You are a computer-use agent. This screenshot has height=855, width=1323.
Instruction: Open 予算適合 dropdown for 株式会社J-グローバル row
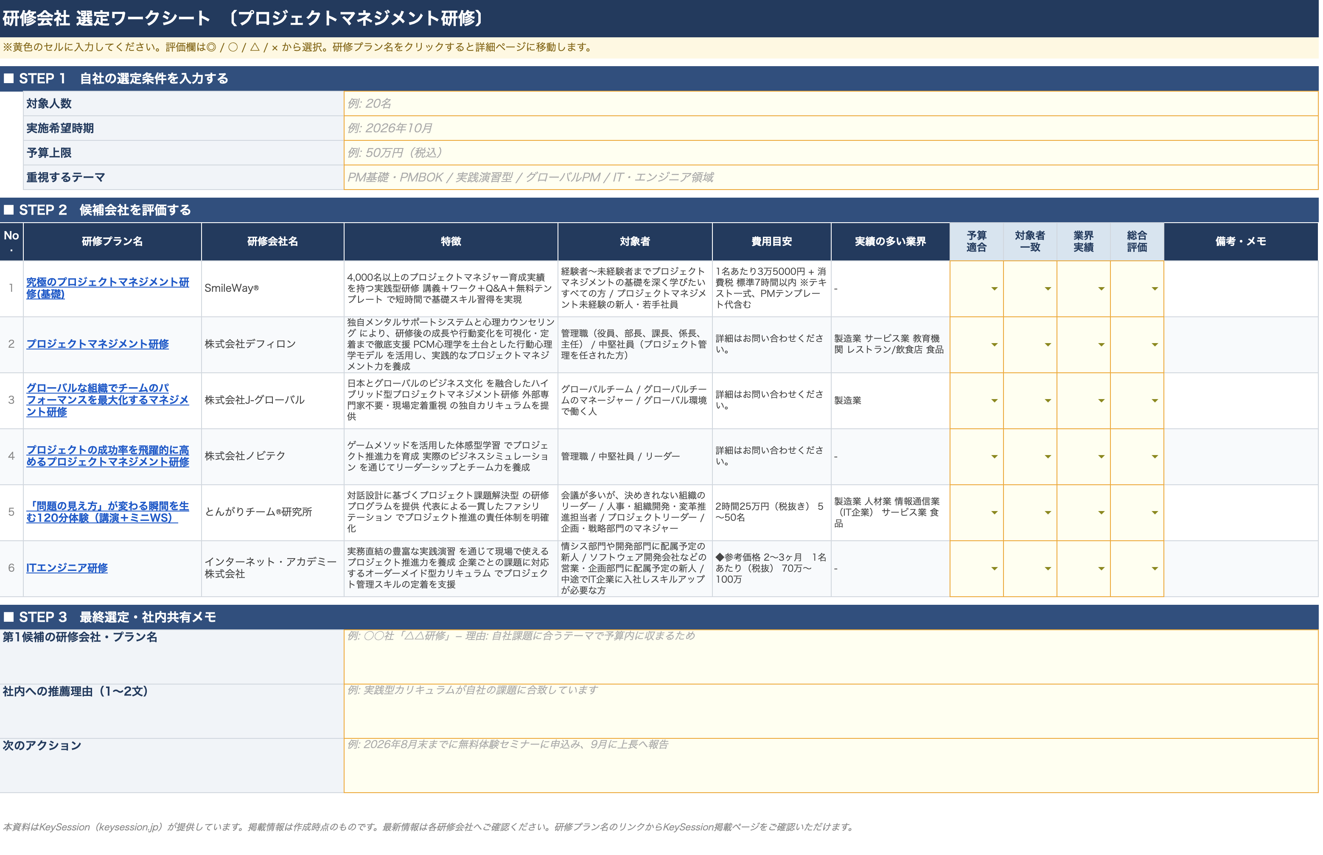[x=994, y=401]
